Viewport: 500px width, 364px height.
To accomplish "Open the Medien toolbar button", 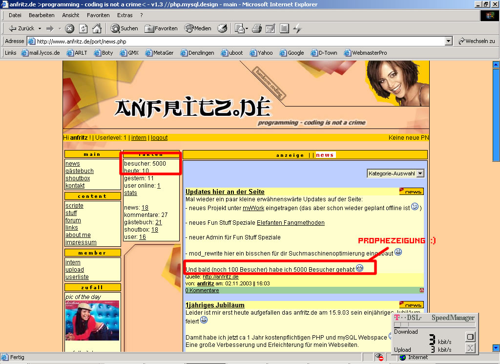I will click(198, 28).
